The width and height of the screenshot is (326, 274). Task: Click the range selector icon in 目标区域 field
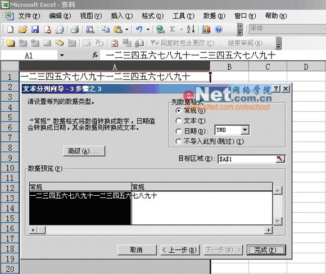280,159
